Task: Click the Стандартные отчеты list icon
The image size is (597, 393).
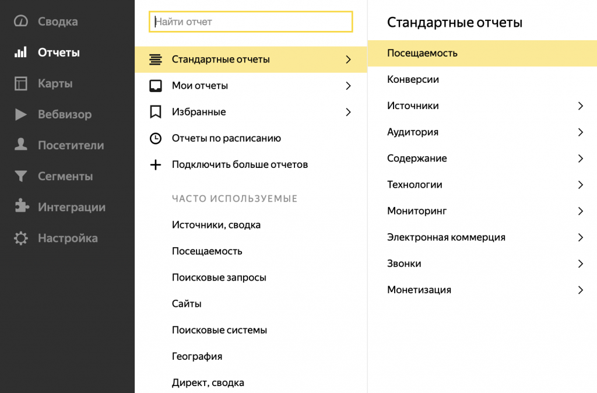Action: (155, 59)
